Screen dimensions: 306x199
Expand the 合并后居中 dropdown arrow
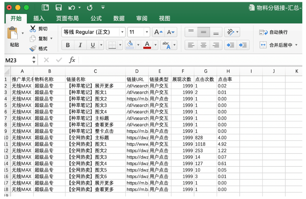(296, 45)
